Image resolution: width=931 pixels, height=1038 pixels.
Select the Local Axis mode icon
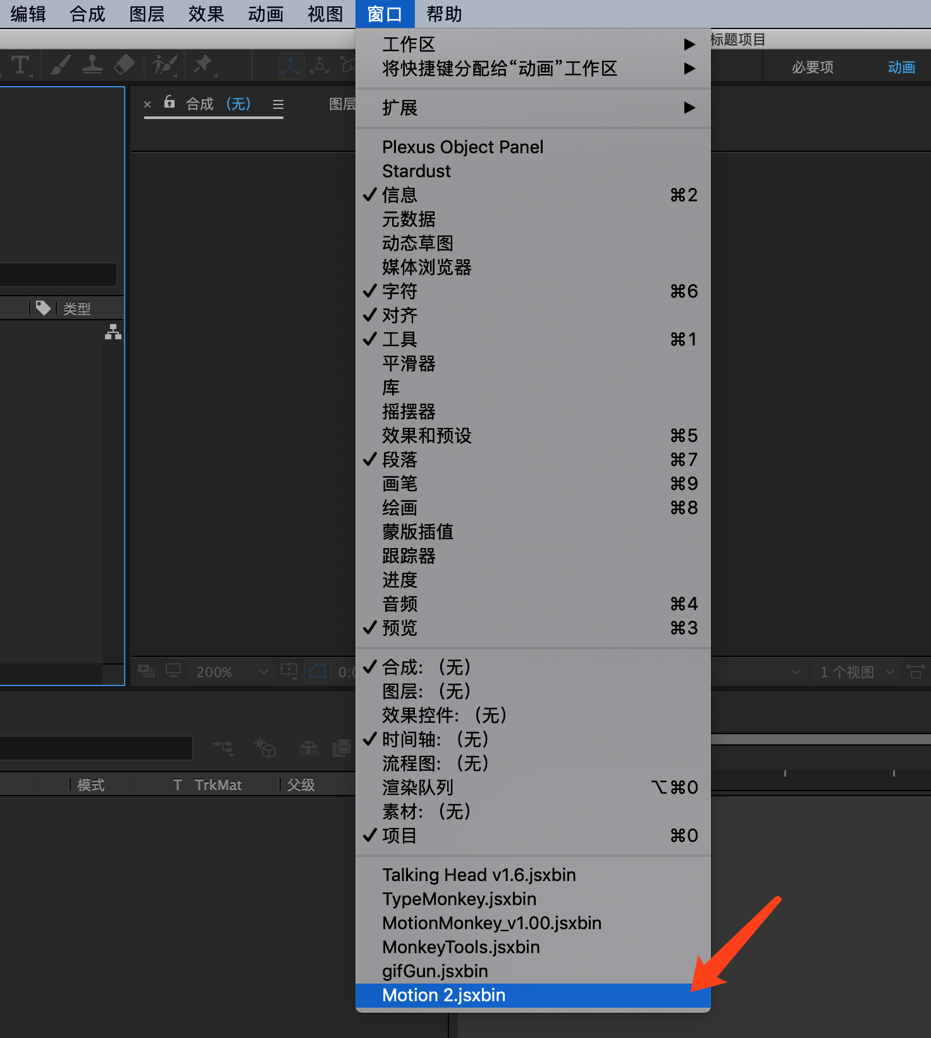[291, 66]
